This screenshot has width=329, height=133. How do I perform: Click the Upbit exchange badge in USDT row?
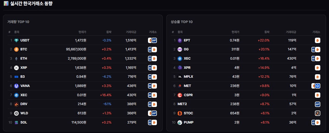pyautogui.click(x=154, y=40)
